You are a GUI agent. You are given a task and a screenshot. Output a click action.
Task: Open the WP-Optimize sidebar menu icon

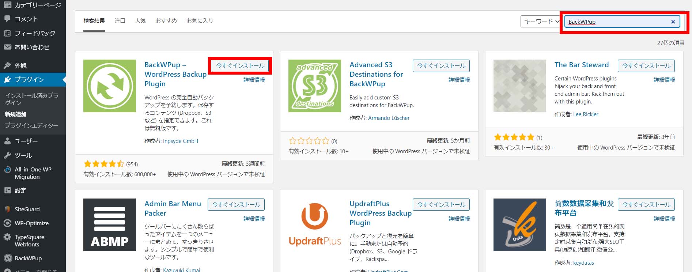tap(7, 223)
